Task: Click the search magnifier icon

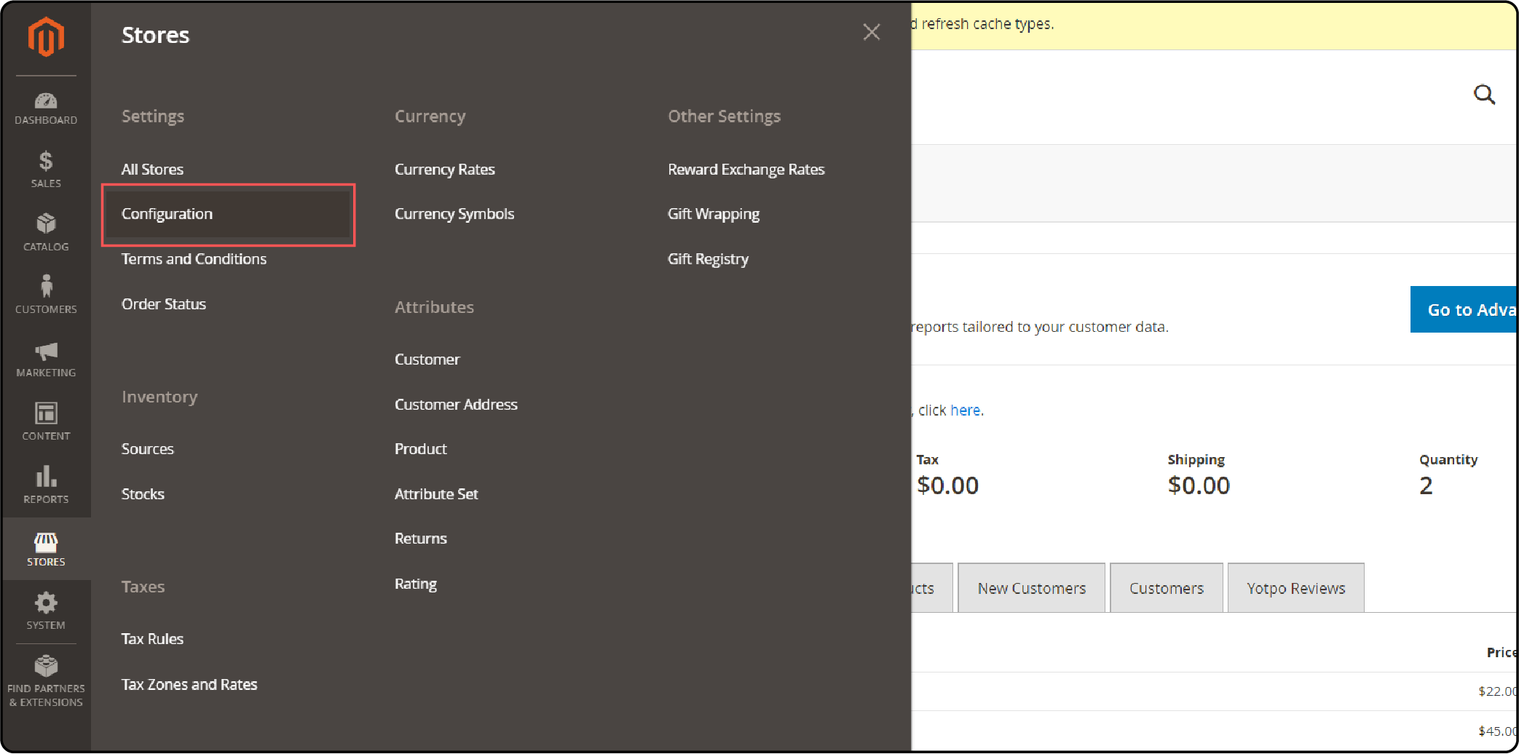Action: 1484,95
